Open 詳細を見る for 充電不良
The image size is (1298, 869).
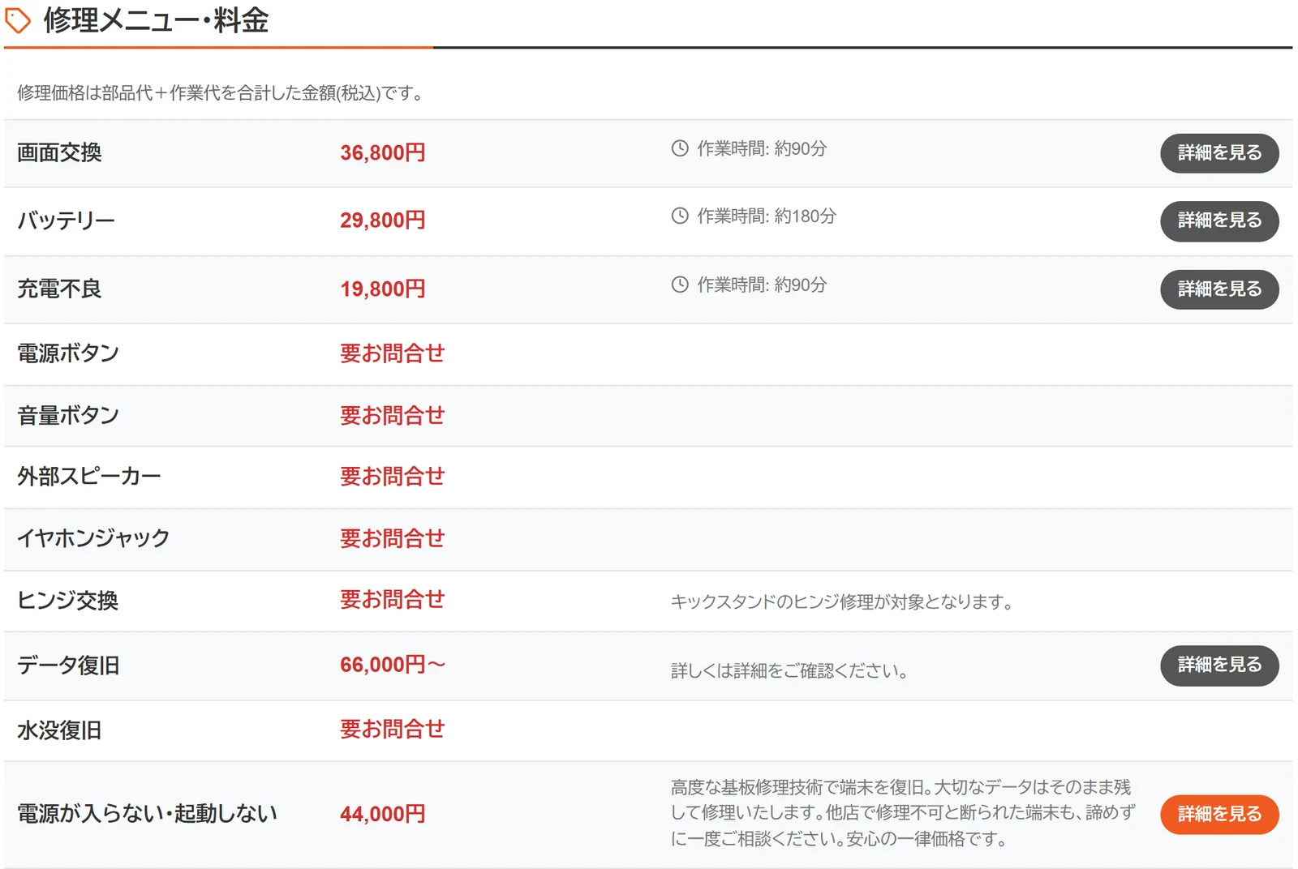pyautogui.click(x=1219, y=289)
